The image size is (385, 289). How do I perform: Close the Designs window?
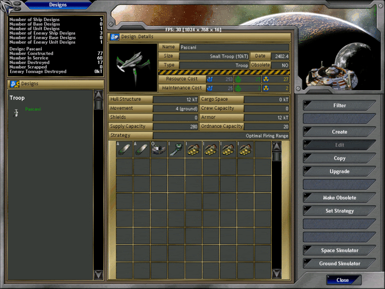344,280
